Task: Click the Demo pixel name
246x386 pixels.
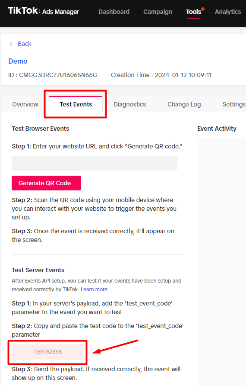Action: pos(18,61)
